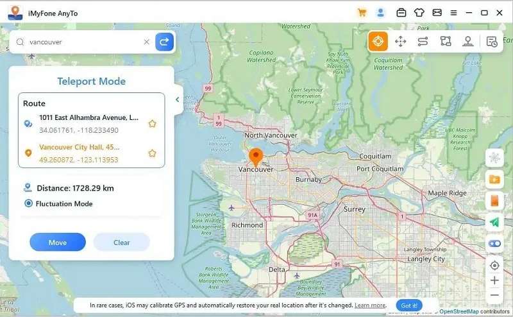
Task: Click the orange map pin on Vancouver
Action: (x=256, y=157)
